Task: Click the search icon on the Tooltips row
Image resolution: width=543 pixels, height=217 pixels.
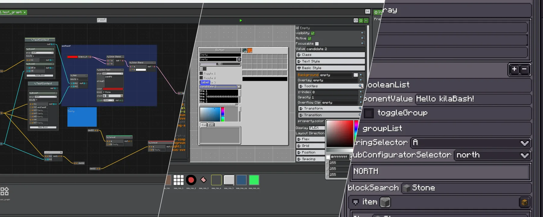Action: click(x=360, y=86)
